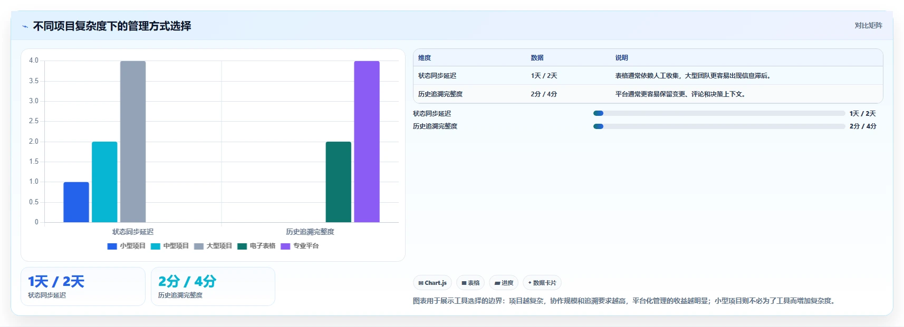Toggle the 小型项目 legend item
The image size is (904, 327).
[127, 246]
